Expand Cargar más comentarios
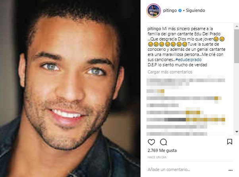Image resolution: width=239 pixels, height=177 pixels. [170, 72]
